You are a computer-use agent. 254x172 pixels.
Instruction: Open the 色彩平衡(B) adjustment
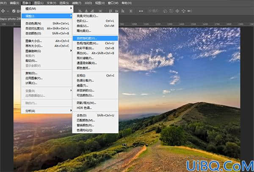[95, 48]
